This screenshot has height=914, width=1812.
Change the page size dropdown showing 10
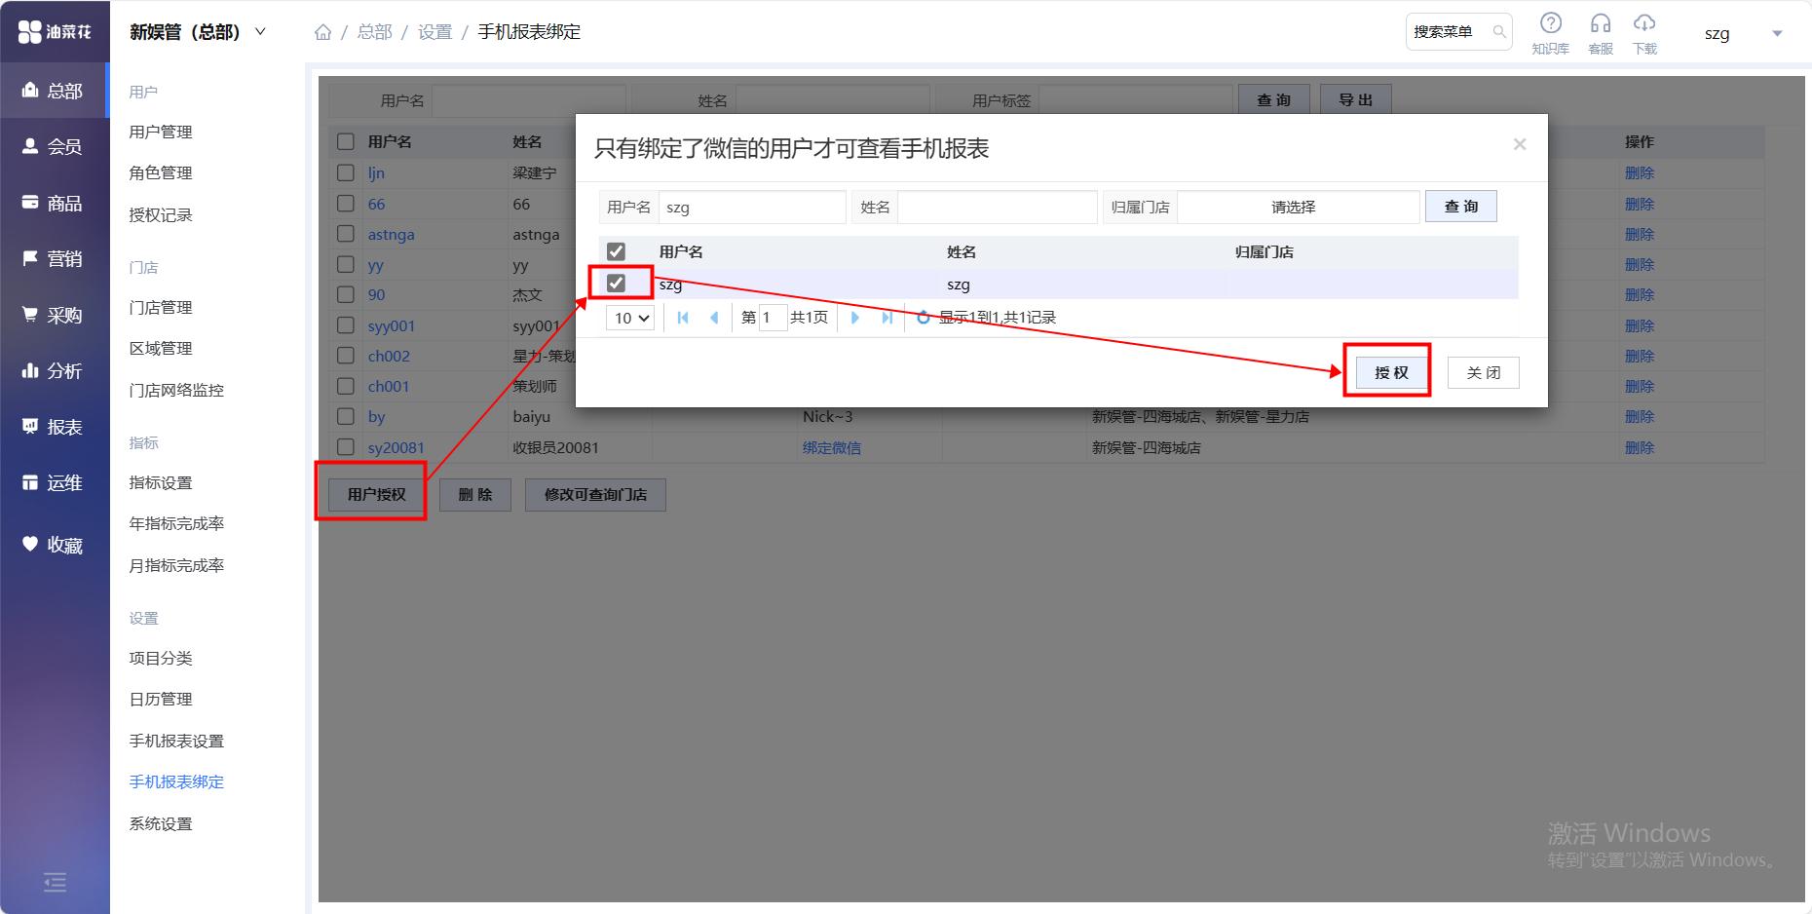[629, 318]
